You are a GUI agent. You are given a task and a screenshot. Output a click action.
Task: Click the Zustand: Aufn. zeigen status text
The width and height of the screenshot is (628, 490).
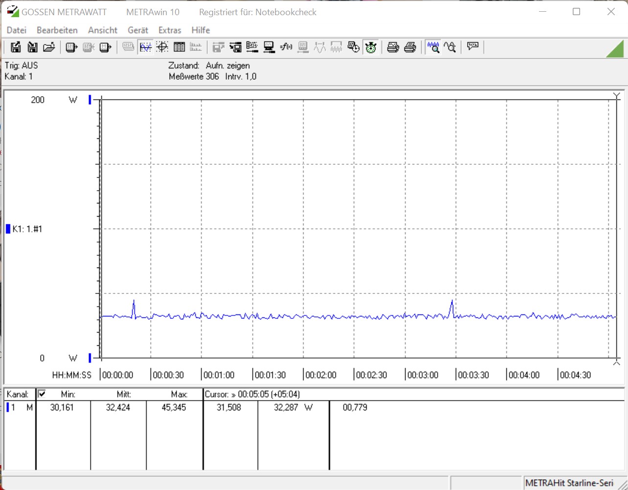click(x=209, y=66)
